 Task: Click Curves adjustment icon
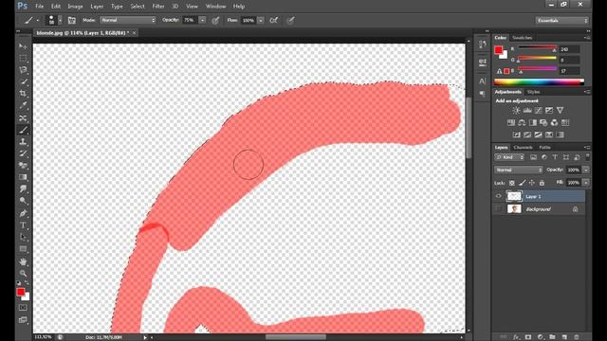[x=539, y=110]
